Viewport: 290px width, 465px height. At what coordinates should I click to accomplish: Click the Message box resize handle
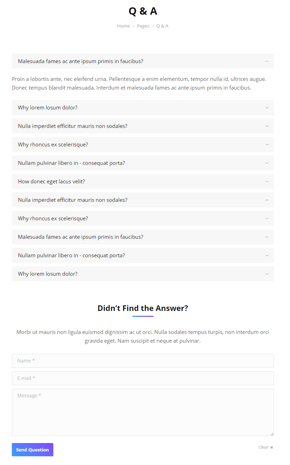(x=272, y=434)
